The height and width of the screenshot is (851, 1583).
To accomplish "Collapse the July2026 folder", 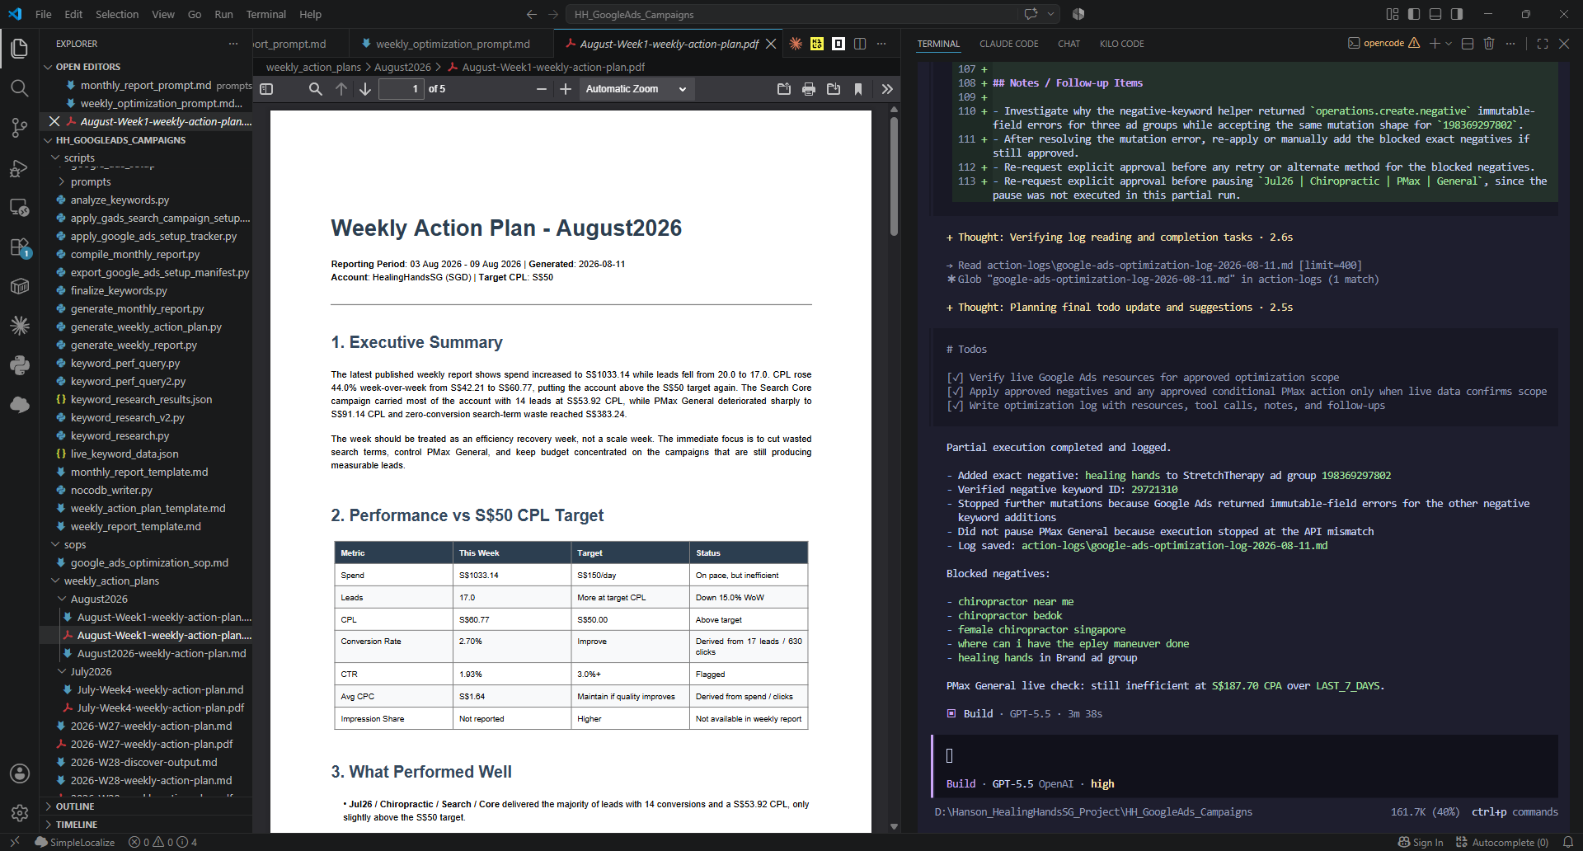I will (x=90, y=671).
